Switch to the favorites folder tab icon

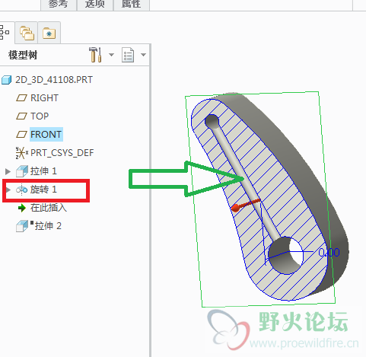[x=49, y=33]
